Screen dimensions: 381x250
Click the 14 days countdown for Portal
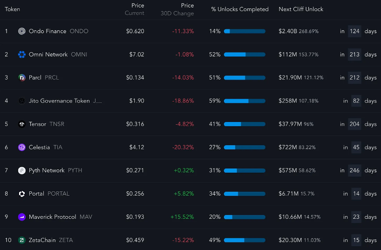[x=356, y=194]
